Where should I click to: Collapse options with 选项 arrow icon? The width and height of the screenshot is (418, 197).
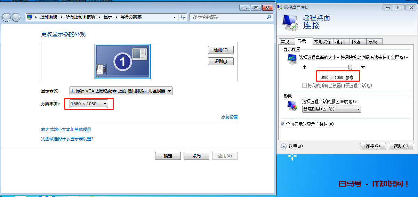283,146
